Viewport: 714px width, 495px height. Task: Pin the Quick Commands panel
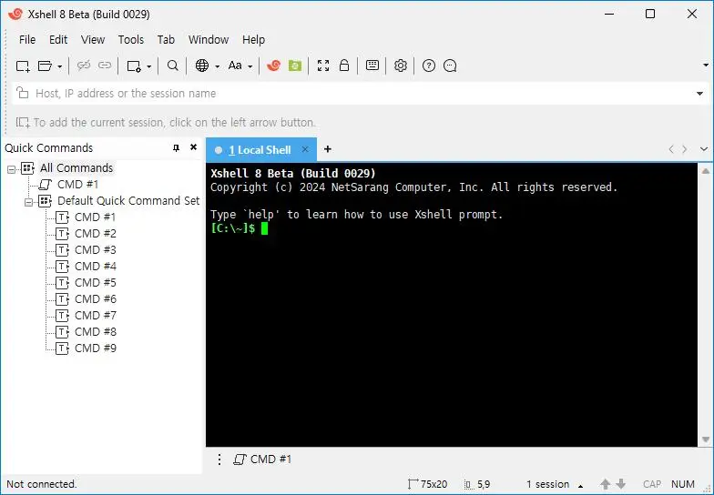coord(177,147)
